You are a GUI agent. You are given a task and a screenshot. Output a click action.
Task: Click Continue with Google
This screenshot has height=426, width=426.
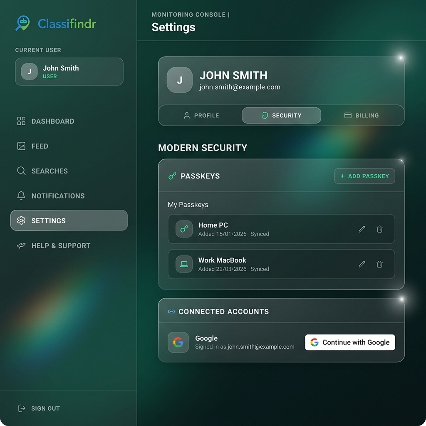click(x=350, y=342)
